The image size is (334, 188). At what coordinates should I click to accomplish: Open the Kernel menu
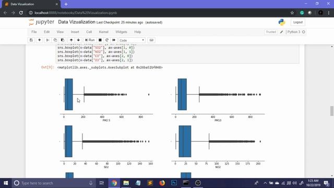(103, 32)
